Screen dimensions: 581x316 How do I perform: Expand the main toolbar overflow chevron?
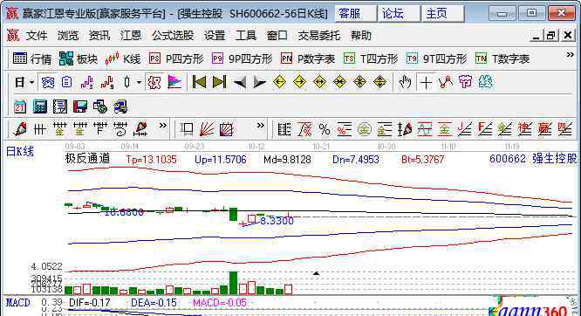(570, 55)
